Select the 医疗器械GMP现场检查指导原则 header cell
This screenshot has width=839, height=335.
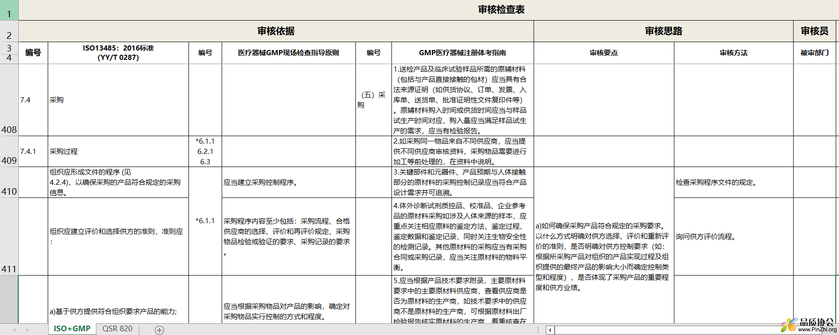pos(289,53)
